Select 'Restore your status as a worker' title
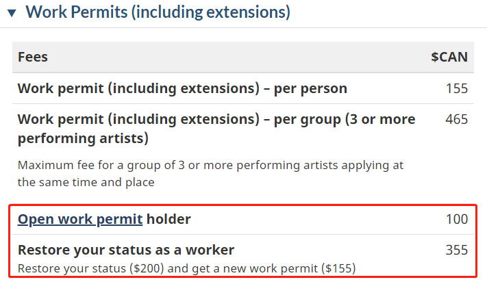Image resolution: width=487 pixels, height=282 pixels. pyautogui.click(x=126, y=250)
